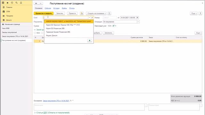
Task: Click the Счет на оплату column header
Action: pyautogui.click(x=181, y=37)
